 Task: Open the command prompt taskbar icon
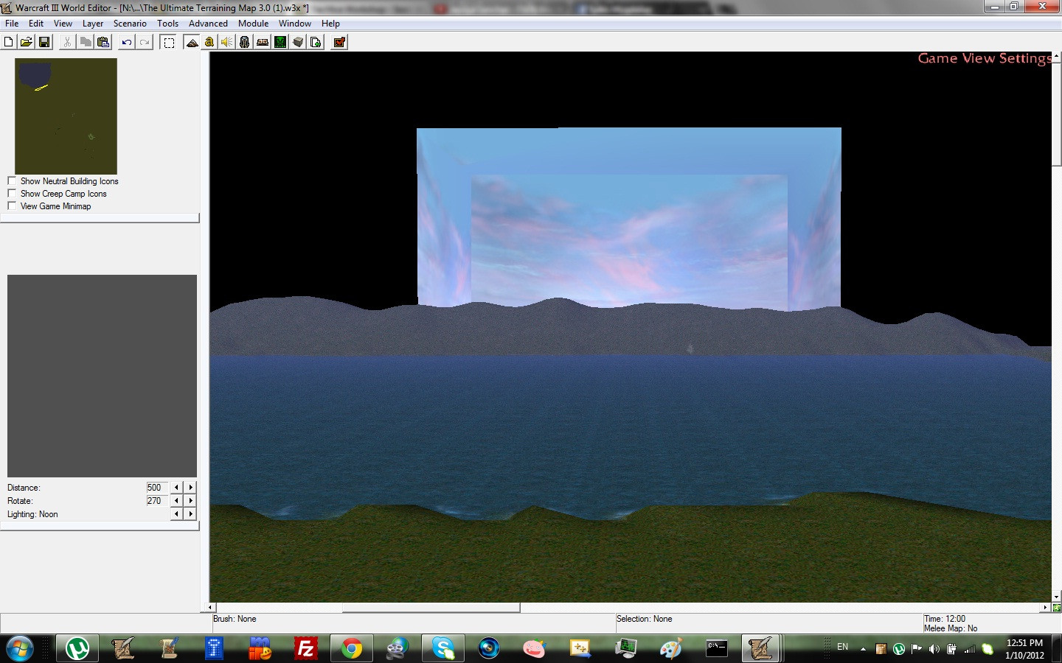click(716, 648)
